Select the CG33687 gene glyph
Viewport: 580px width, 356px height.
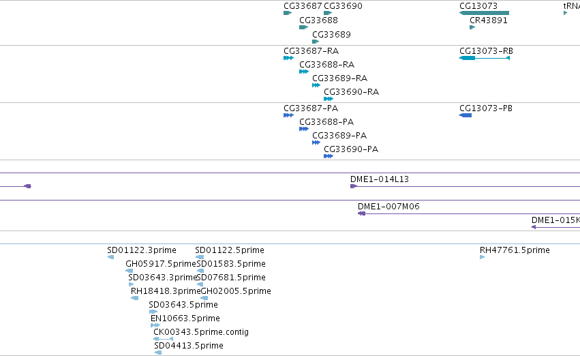coord(288,14)
